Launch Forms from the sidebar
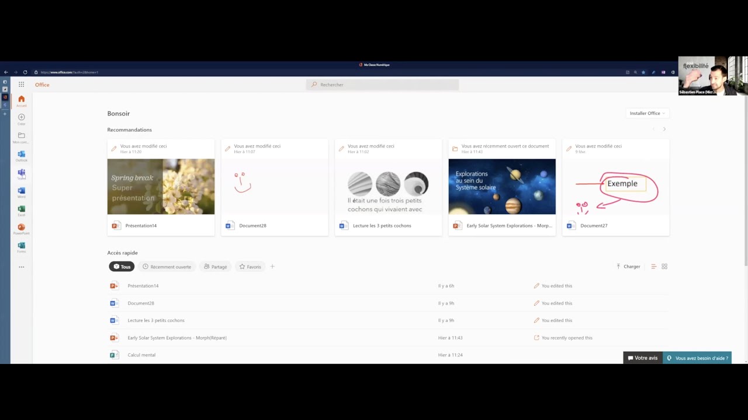The width and height of the screenshot is (748, 420). (22, 247)
